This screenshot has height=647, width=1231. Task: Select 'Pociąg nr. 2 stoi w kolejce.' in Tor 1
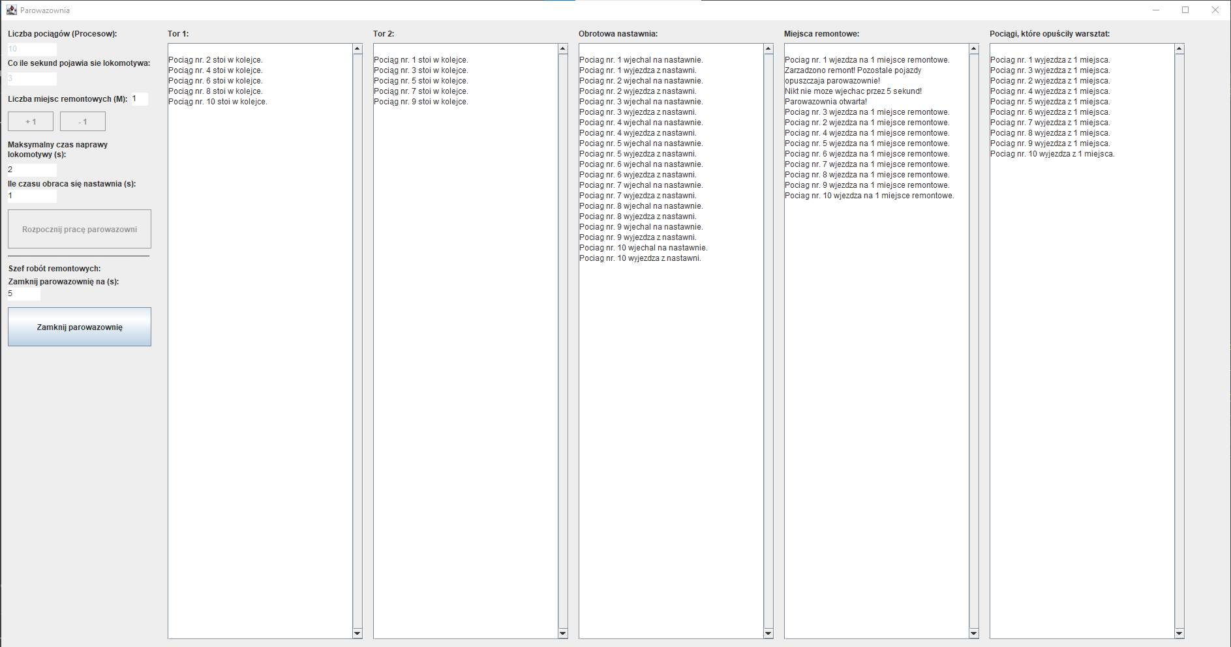click(x=215, y=60)
